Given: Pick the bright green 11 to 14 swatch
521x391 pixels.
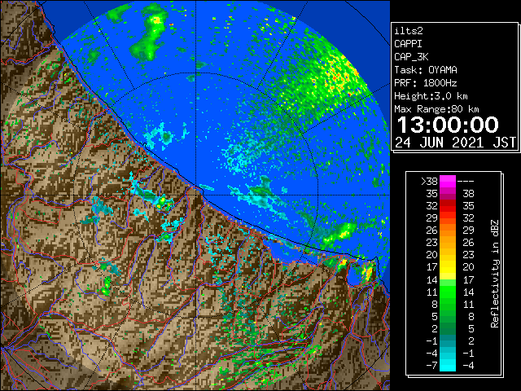Looking at the screenshot, I should [x=448, y=292].
